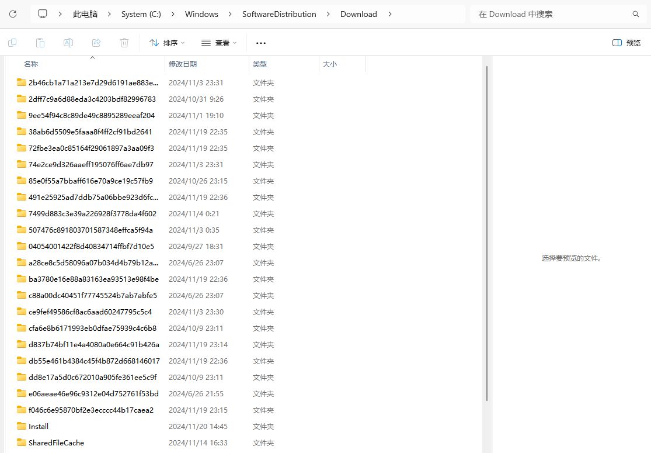Viewport: 651px width, 453px height.
Task: Sort by 类型 column header
Action: click(x=259, y=64)
